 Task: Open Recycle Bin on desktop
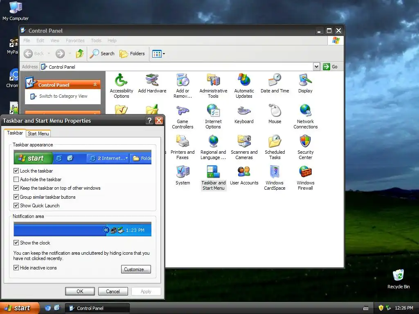coord(399,279)
